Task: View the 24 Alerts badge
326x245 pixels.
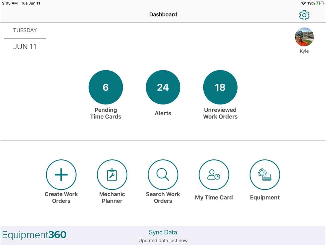Action: click(163, 87)
